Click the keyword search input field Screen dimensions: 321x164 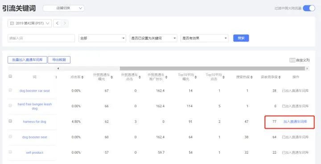tap(41, 38)
